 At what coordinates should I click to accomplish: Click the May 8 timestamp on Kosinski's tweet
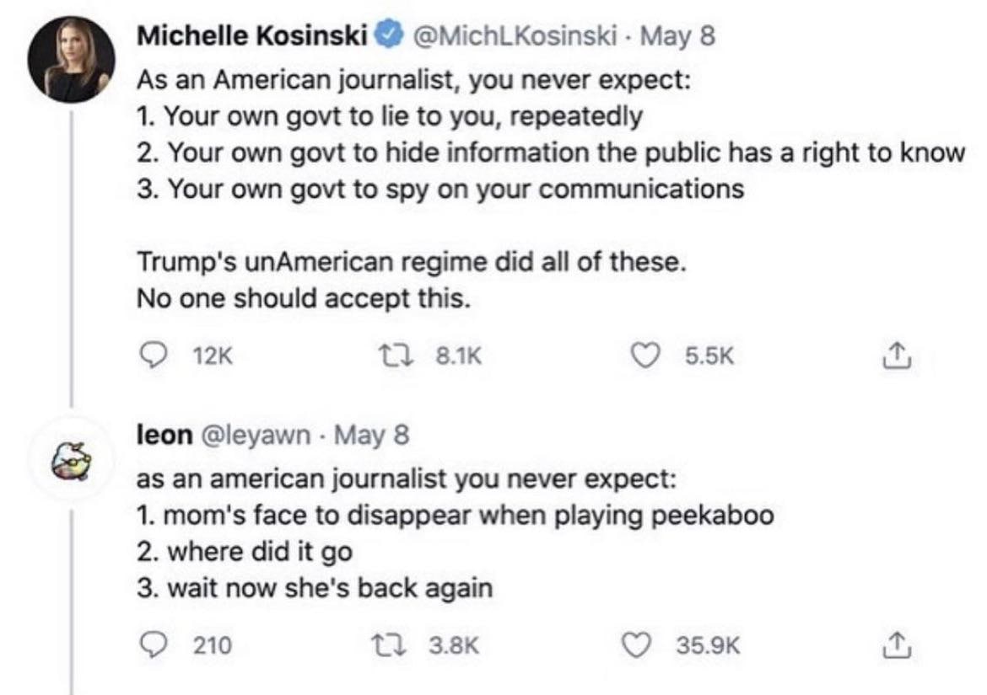pos(679,37)
